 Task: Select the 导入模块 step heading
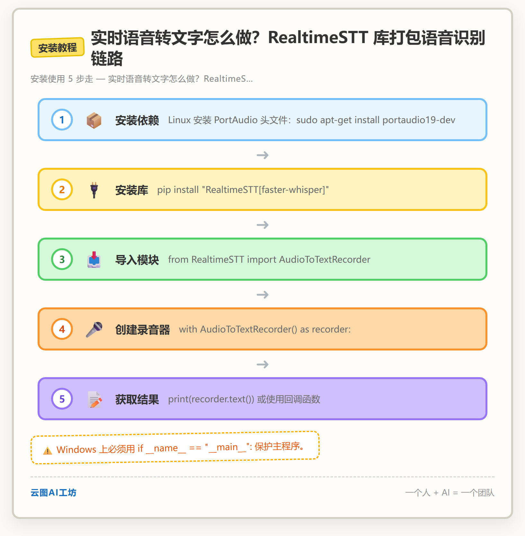coord(137,260)
